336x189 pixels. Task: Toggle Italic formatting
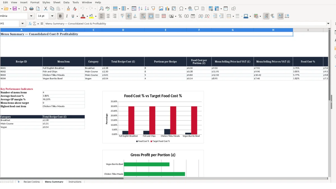click(x=67, y=16)
